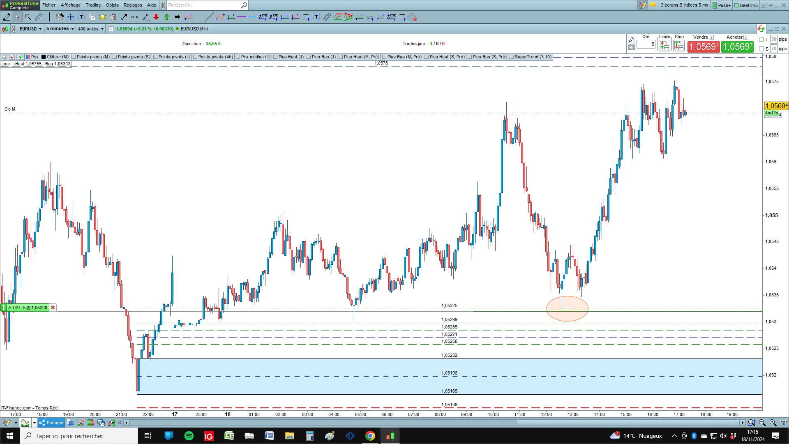Image resolution: width=789 pixels, height=444 pixels.
Task: Open the EURUSD symbol dropdown
Action: [30, 29]
